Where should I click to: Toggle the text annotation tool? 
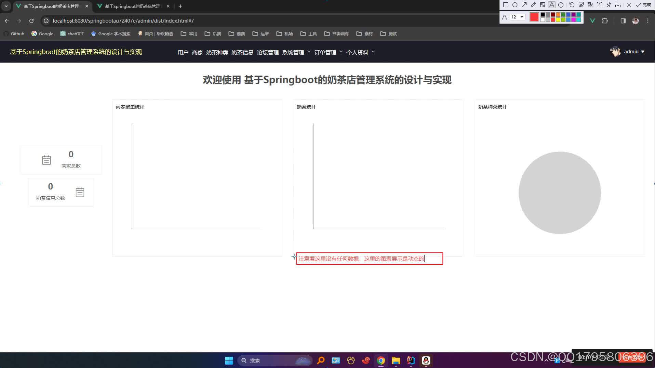point(552,5)
